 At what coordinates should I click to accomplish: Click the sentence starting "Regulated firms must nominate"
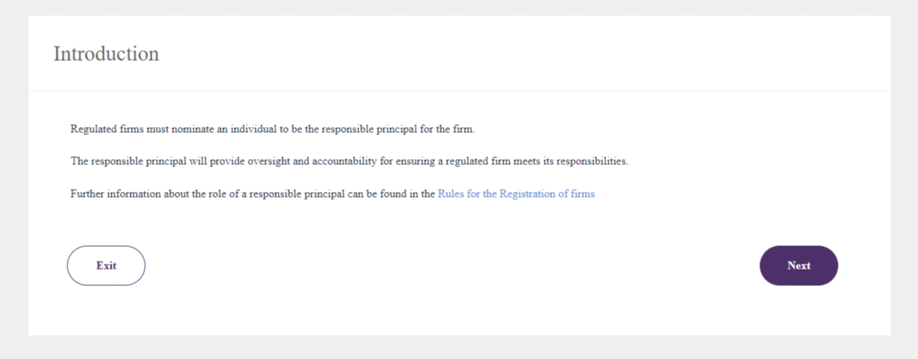point(273,129)
